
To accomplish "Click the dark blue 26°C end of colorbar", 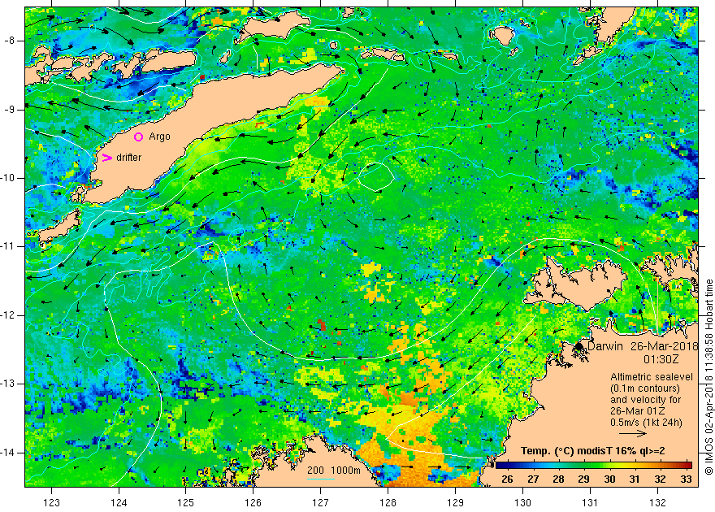I will [501, 466].
